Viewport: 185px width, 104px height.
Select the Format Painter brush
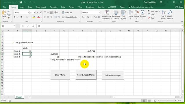8,18
